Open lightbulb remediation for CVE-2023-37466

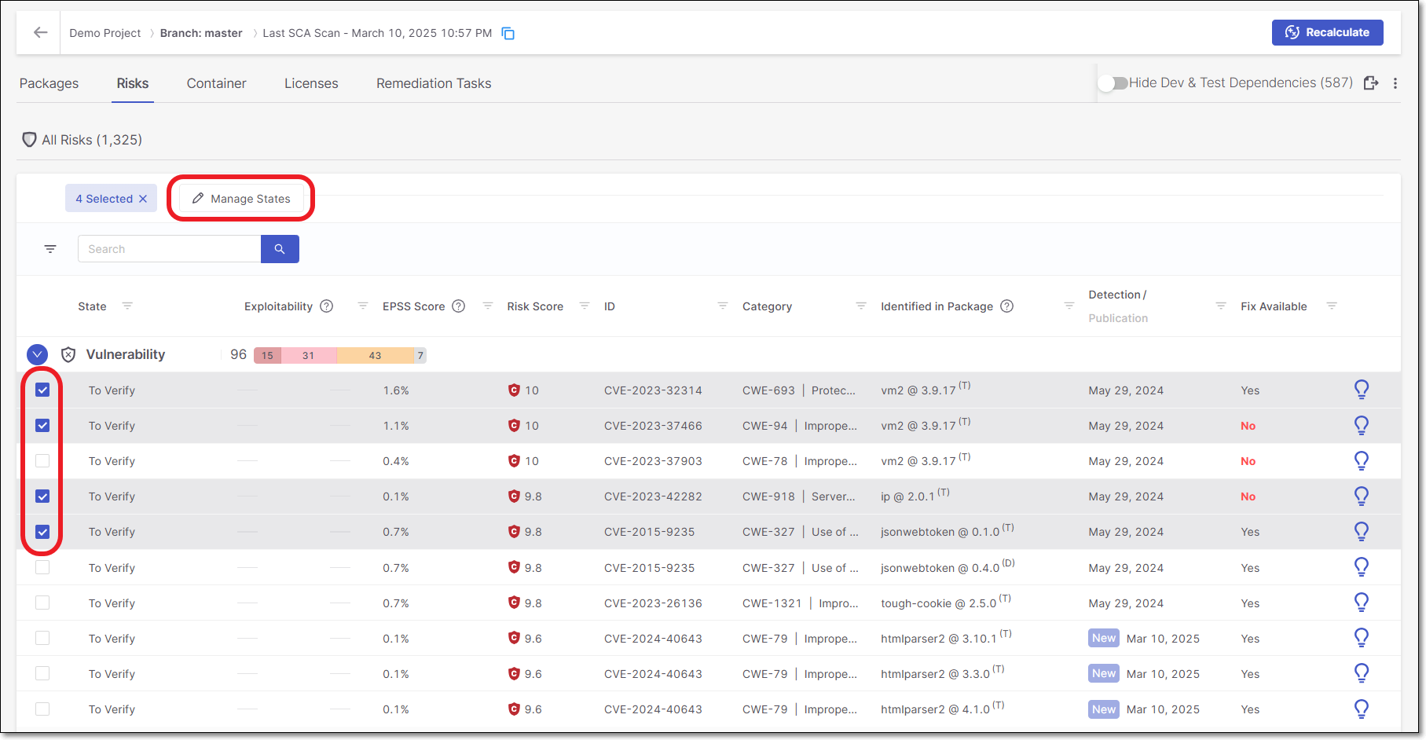tap(1362, 425)
